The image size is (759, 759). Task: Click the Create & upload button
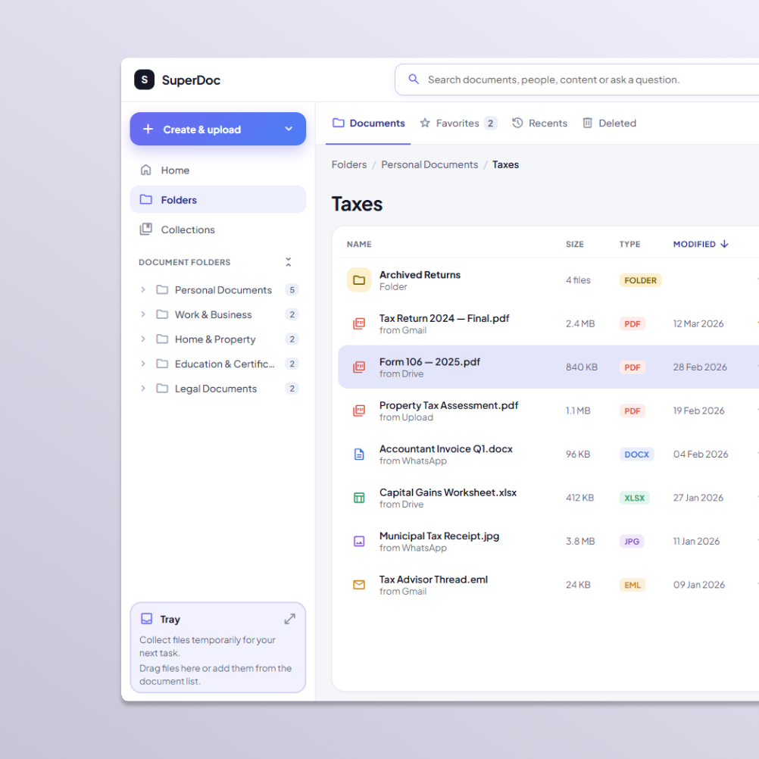click(218, 130)
